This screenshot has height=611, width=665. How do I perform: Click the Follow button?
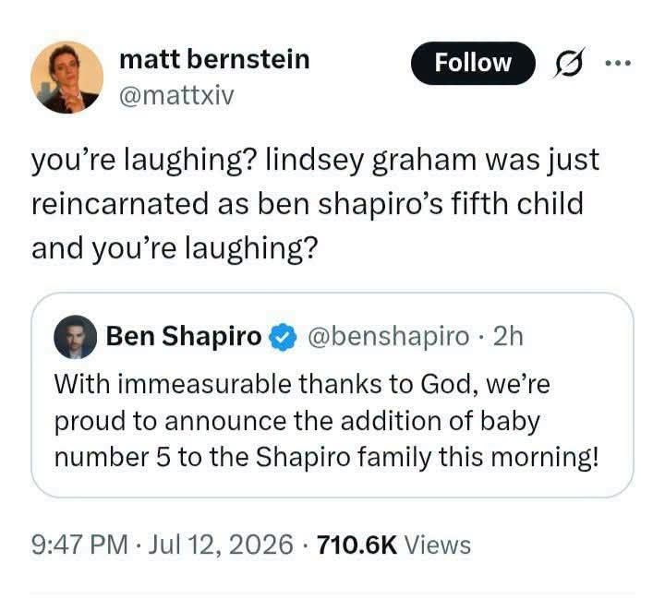[473, 63]
